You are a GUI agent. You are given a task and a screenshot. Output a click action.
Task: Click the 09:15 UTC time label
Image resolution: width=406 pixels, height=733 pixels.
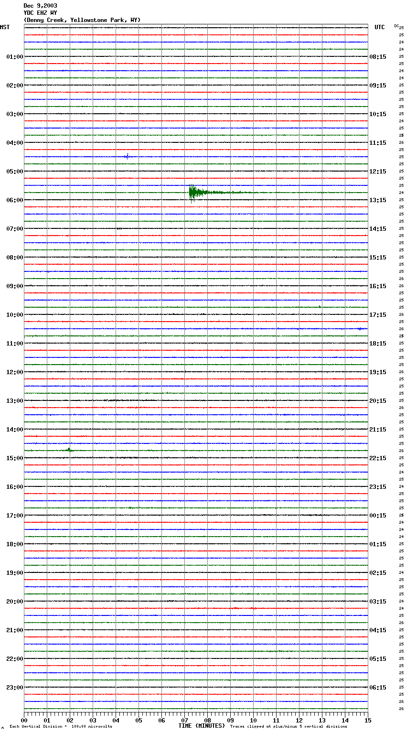coord(378,86)
